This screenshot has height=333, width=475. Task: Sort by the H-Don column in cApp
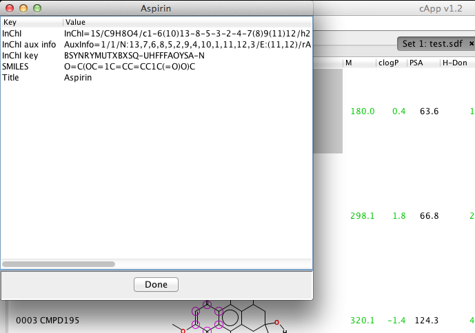click(458, 63)
